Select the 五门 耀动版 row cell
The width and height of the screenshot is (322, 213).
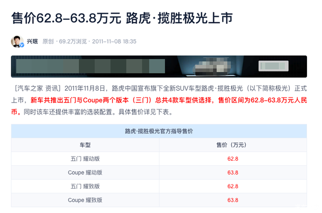(x=85, y=159)
